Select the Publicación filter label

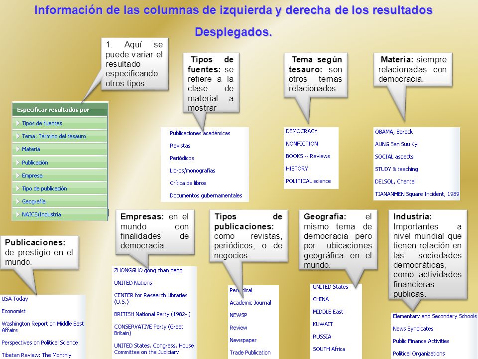35,163
